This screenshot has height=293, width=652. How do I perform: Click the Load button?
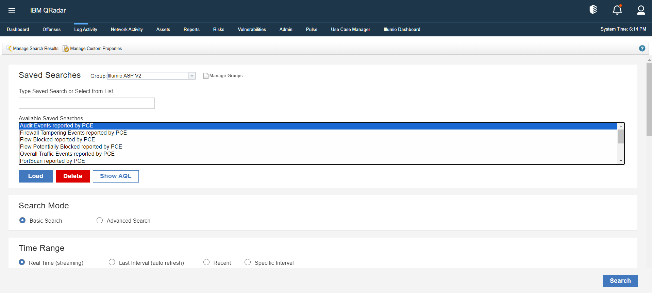click(36, 176)
